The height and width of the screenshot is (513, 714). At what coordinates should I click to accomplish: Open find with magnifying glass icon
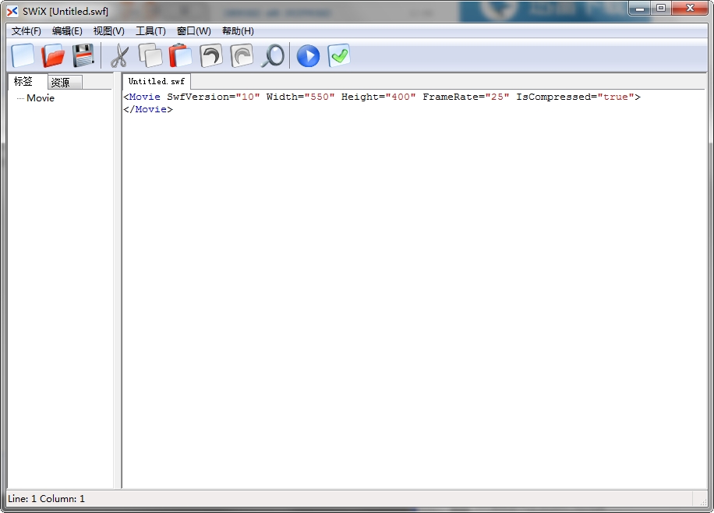click(273, 56)
